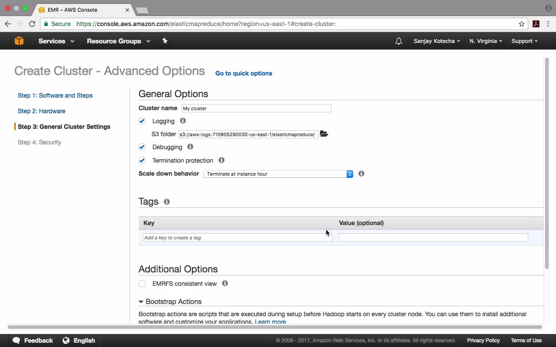Image resolution: width=556 pixels, height=347 pixels.
Task: Bookmark the page with the star icon
Action: [x=522, y=24]
